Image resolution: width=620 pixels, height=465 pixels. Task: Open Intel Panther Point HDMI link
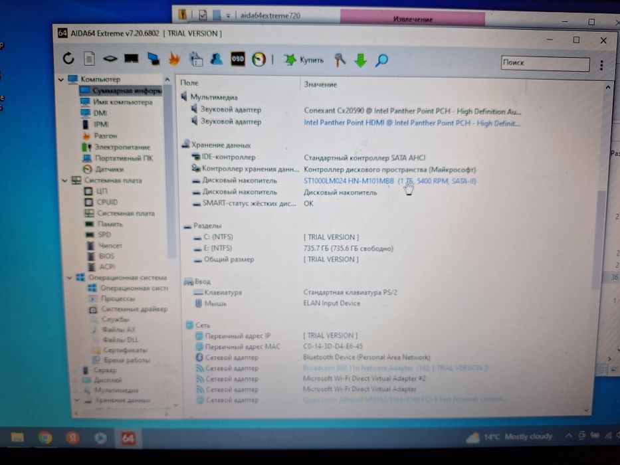(x=411, y=123)
